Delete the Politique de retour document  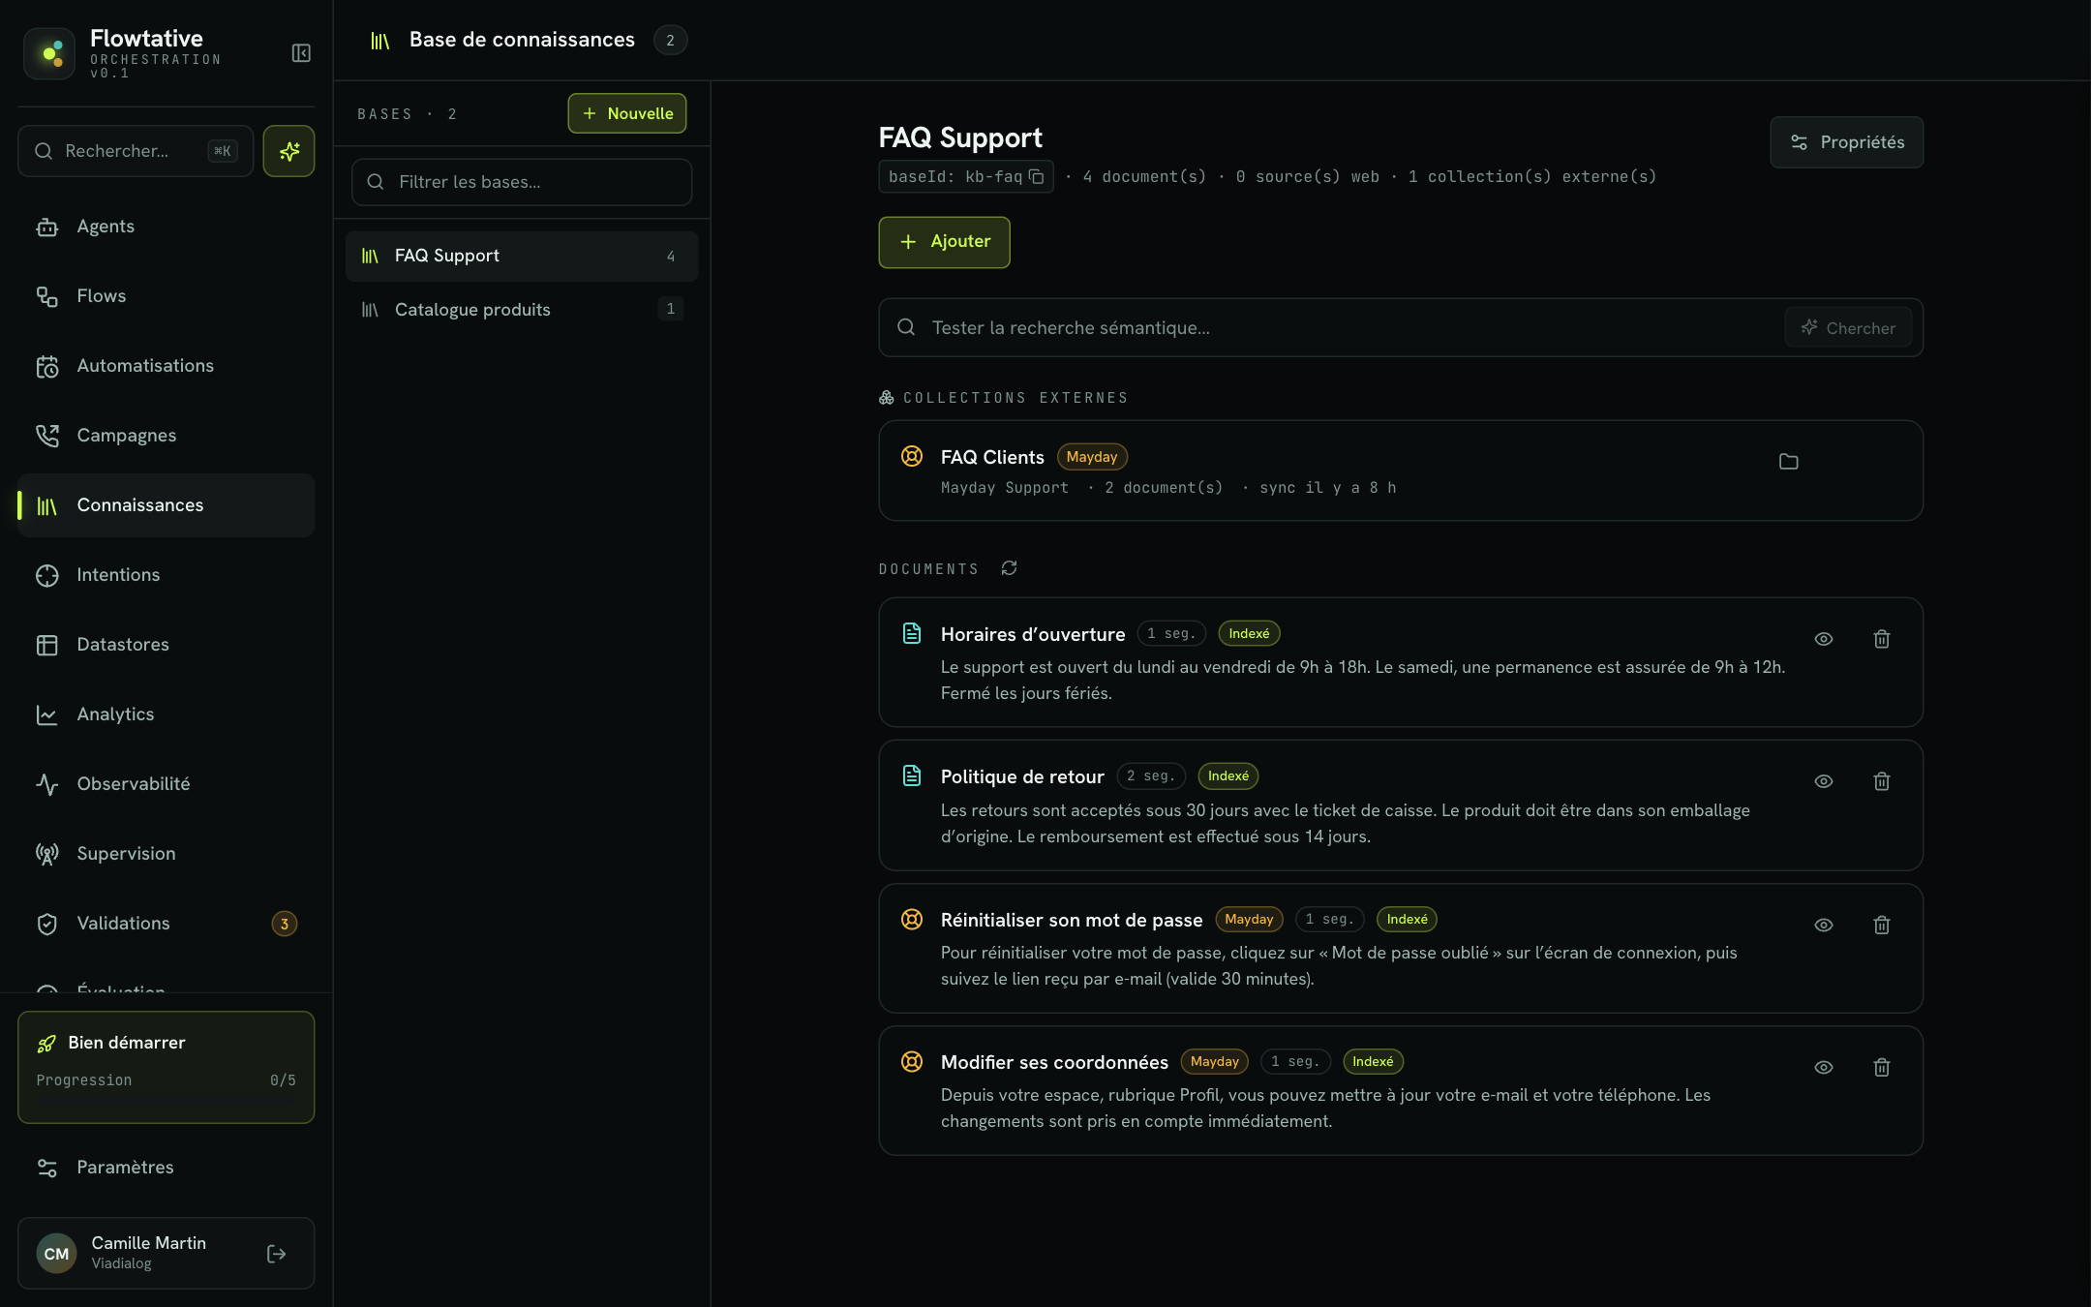point(1881,781)
